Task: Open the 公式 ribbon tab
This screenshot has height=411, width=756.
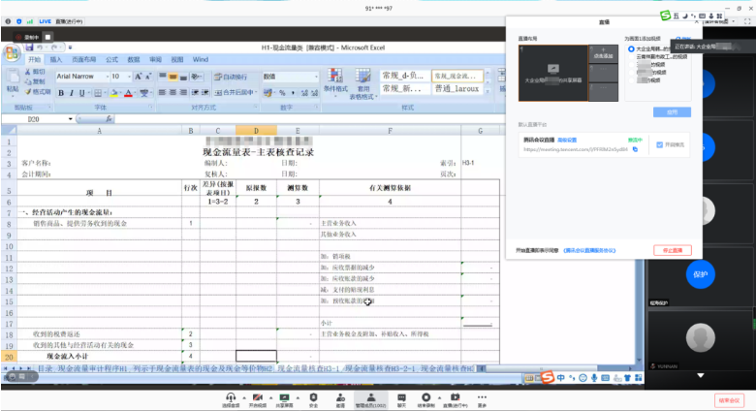Action: (111, 59)
